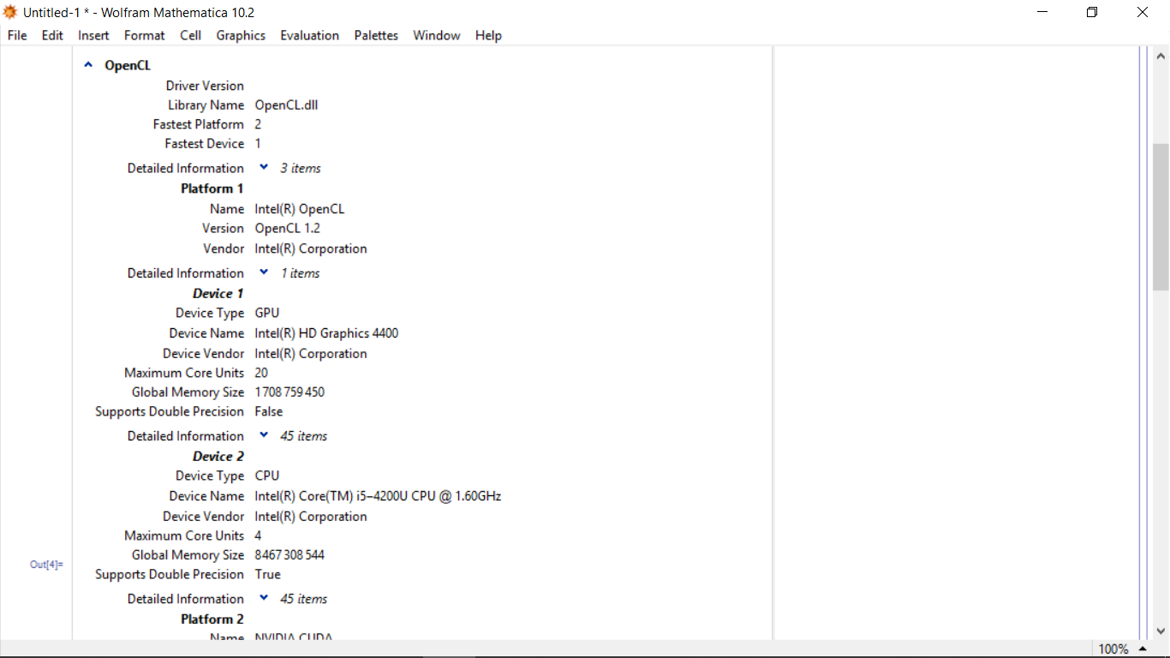1170x658 pixels.
Task: Click the Driver Version label
Action: pos(205,86)
